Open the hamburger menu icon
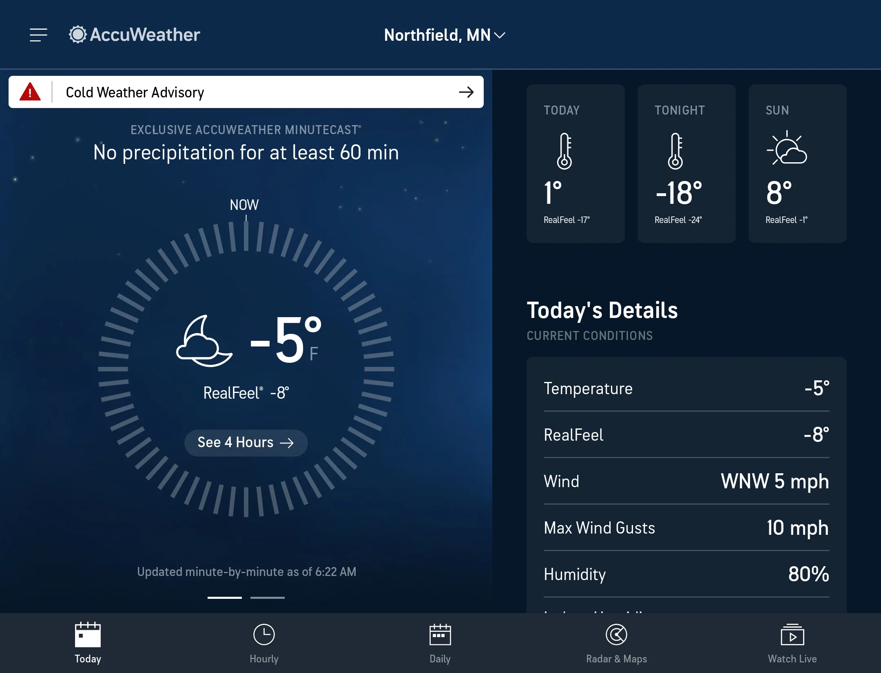The height and width of the screenshot is (673, 881). click(x=38, y=35)
